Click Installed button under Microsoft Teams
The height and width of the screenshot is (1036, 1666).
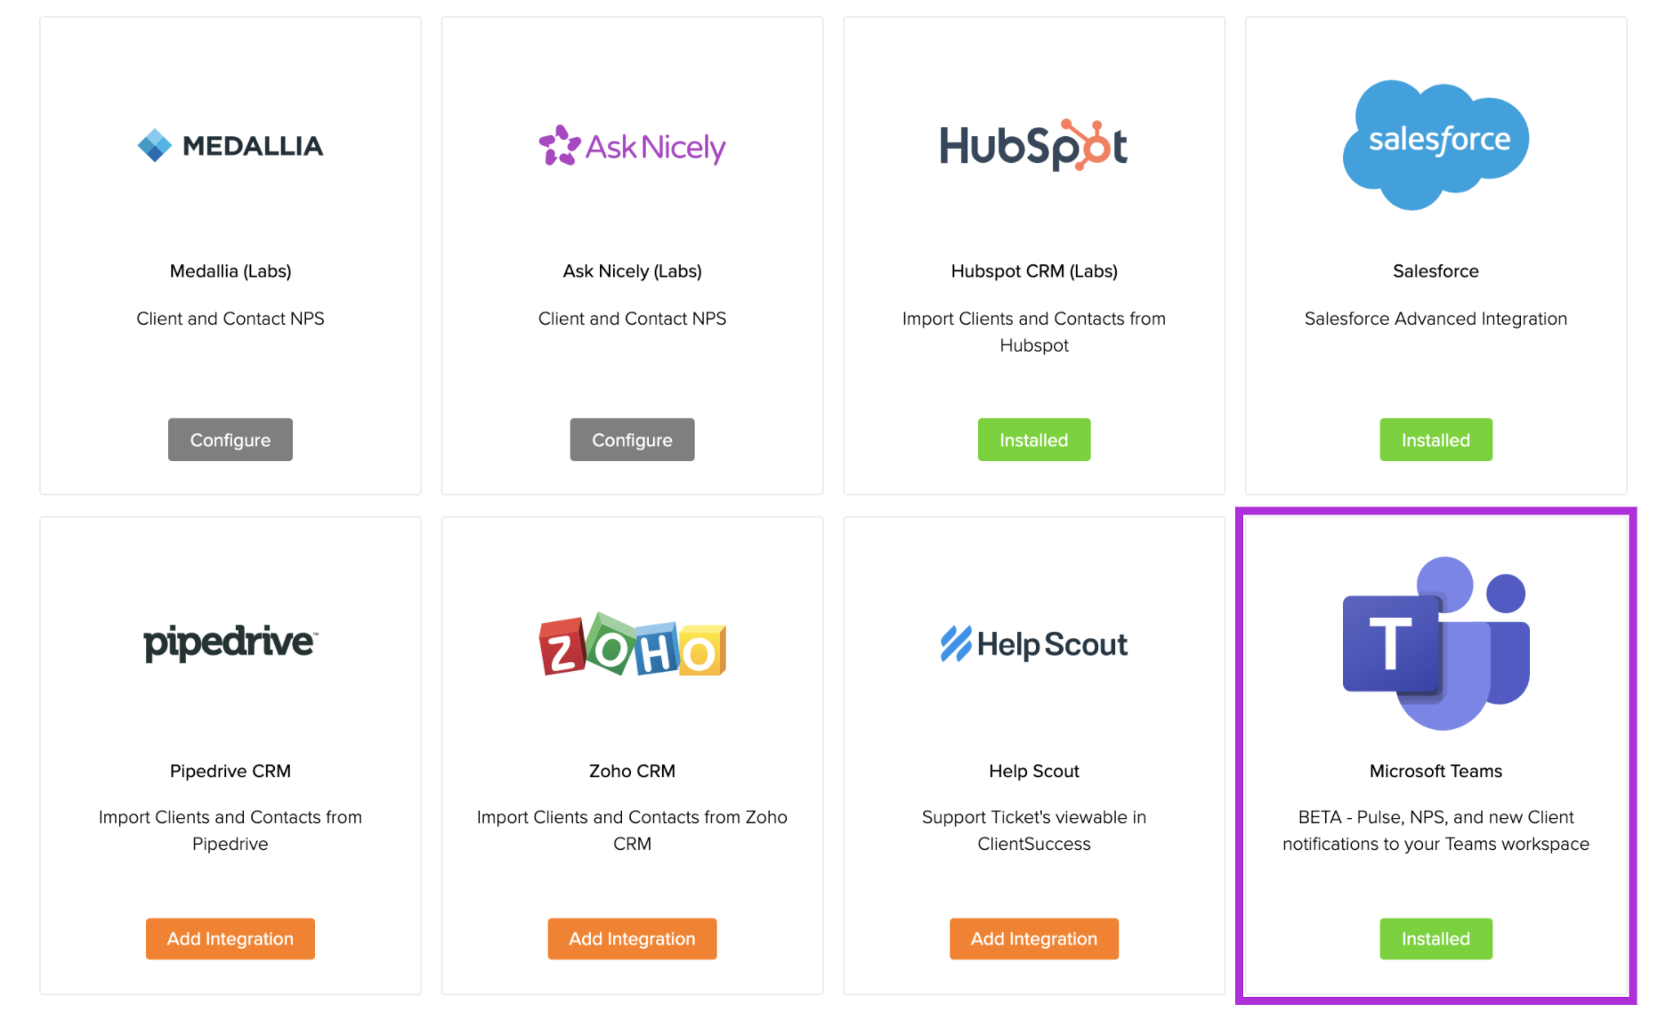tap(1436, 939)
